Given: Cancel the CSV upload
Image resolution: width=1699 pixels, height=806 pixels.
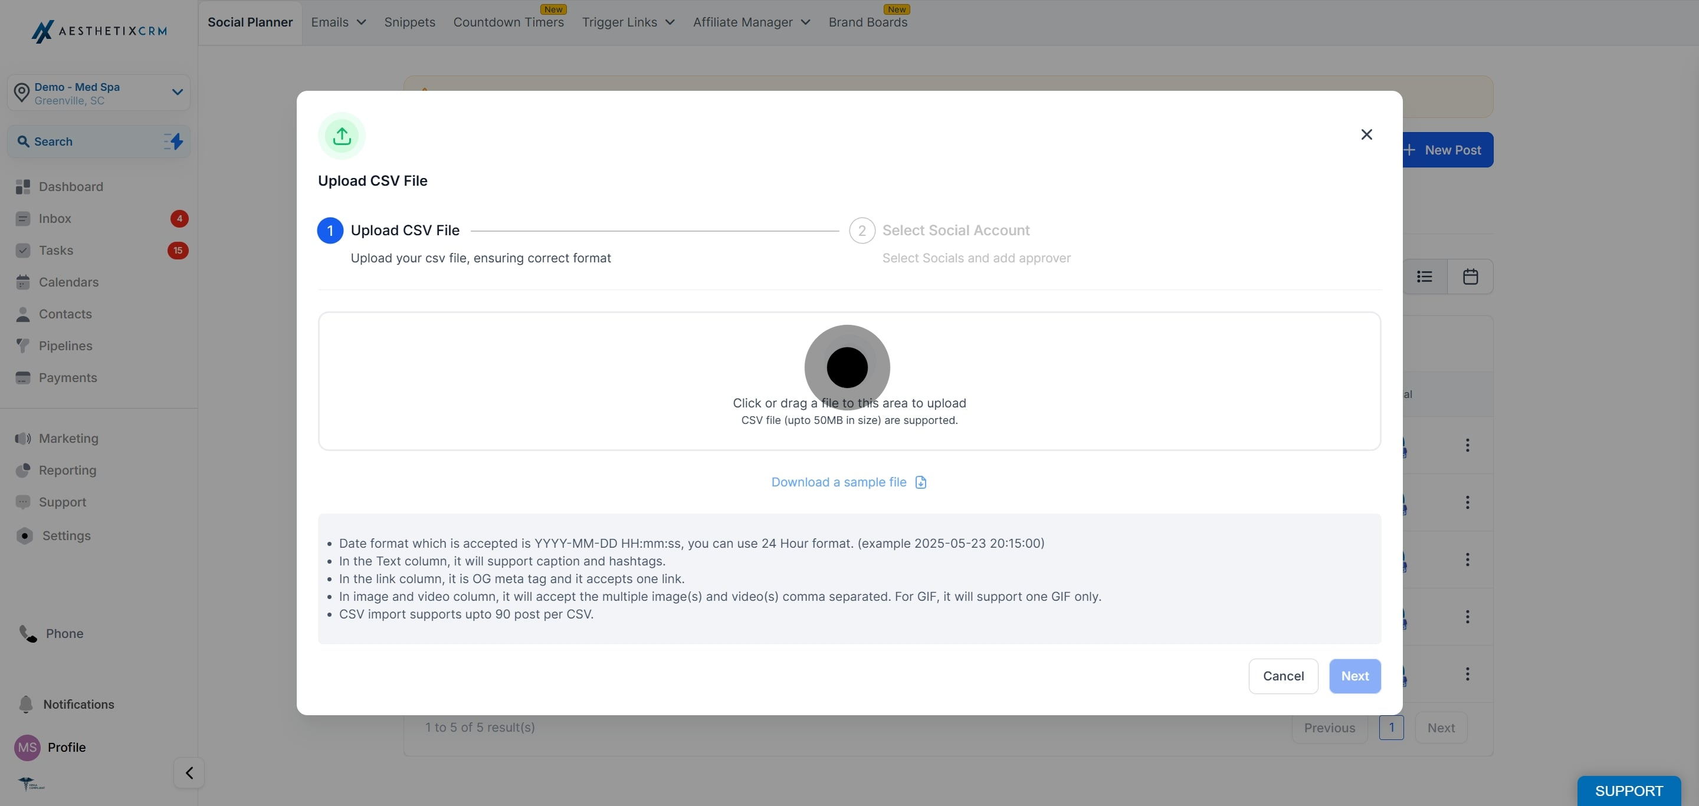Looking at the screenshot, I should [x=1283, y=676].
